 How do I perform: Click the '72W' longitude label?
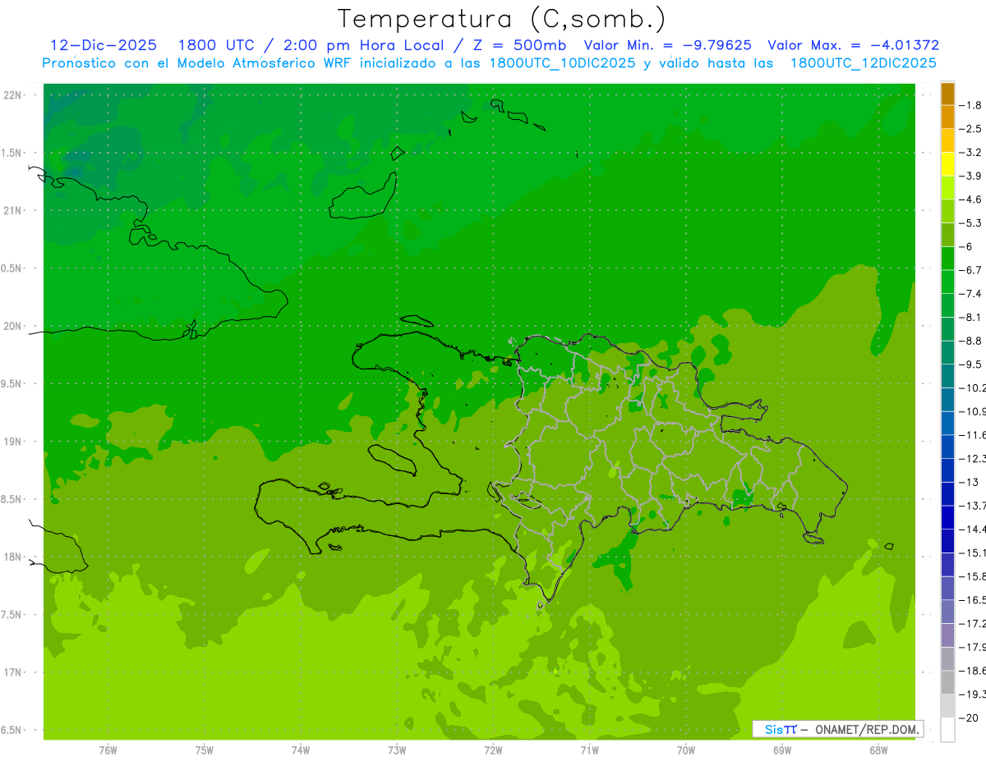(493, 750)
